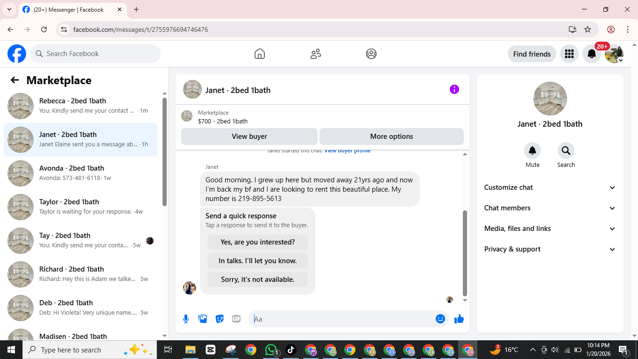Open the account profile picture menu
638x359 pixels.
614,54
